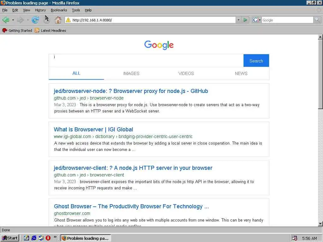Open the Bookmarks menu
Screen dimensions: 323x242
59,10
